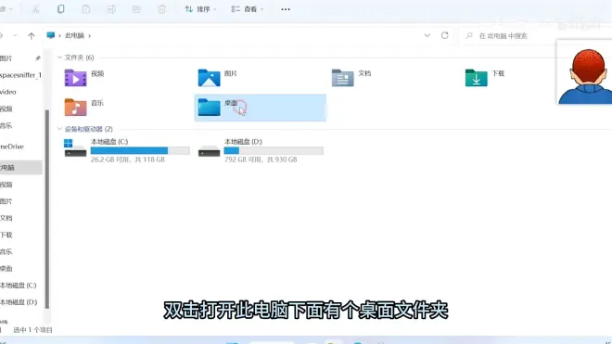
Task: Open the three-dot more options menu
Action: [286, 9]
